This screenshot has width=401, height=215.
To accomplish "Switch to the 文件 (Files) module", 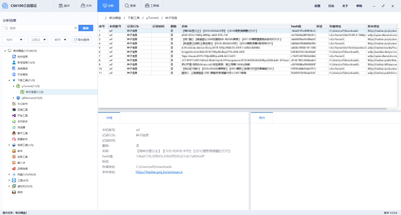I will 86,6.
